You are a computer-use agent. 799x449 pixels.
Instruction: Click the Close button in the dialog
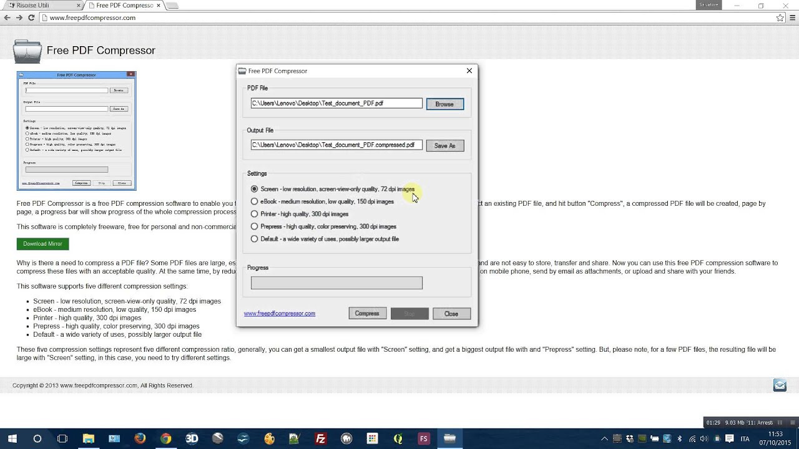pos(451,314)
